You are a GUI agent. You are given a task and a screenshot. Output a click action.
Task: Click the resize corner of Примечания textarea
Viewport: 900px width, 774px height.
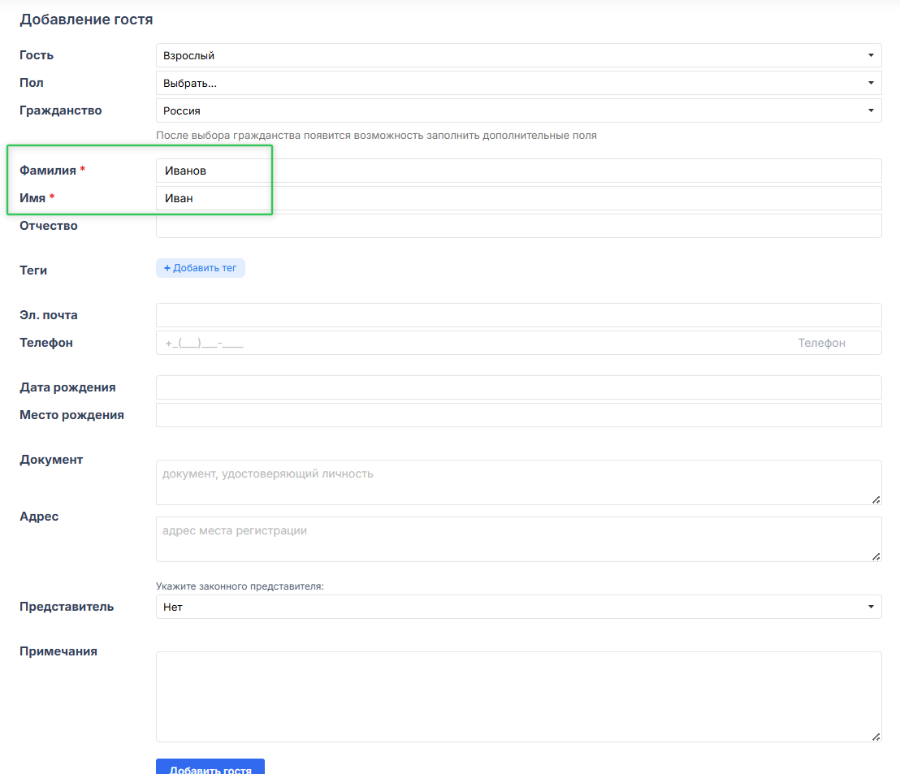[x=876, y=737]
